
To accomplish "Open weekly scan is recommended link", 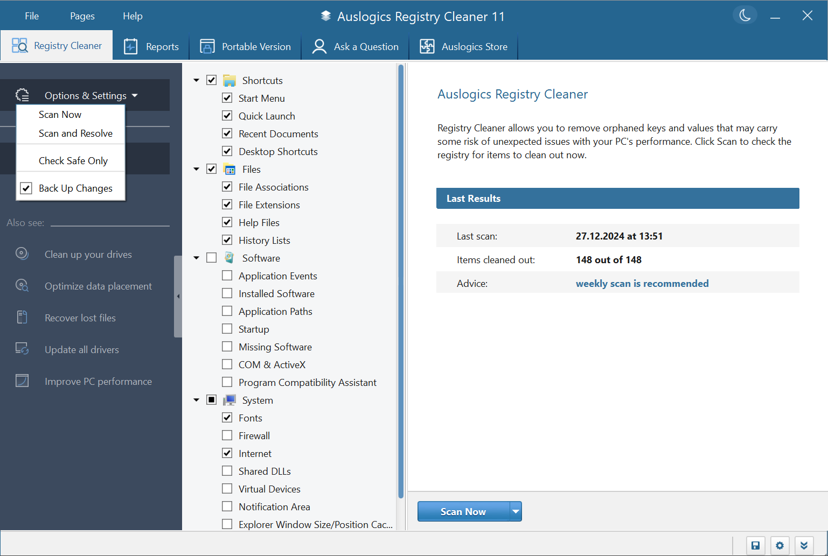I will pyautogui.click(x=642, y=284).
